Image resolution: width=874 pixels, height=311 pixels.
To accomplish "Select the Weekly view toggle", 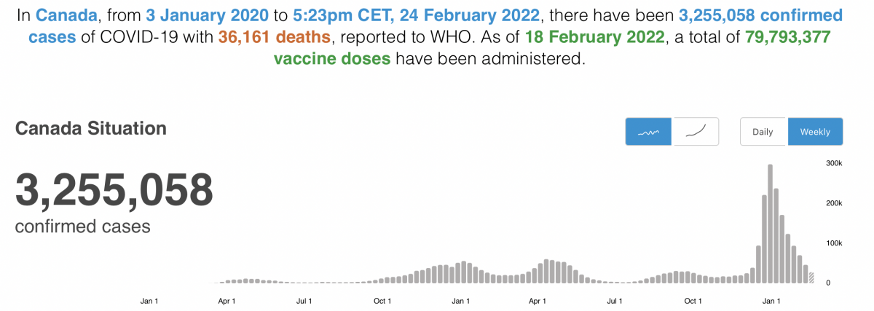I will click(815, 133).
